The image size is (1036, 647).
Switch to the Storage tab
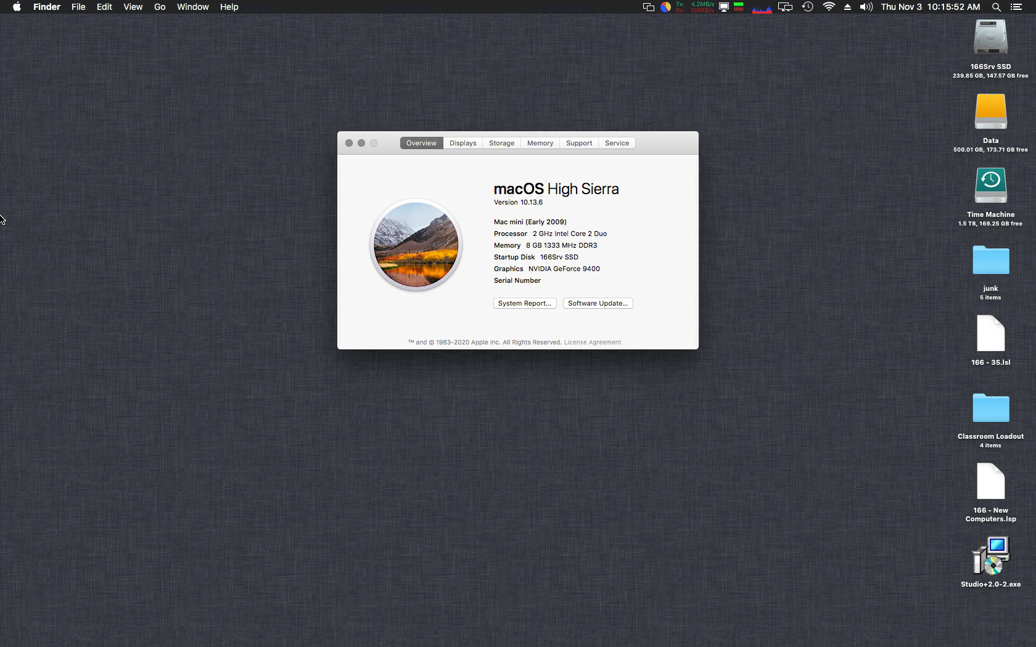coord(502,143)
